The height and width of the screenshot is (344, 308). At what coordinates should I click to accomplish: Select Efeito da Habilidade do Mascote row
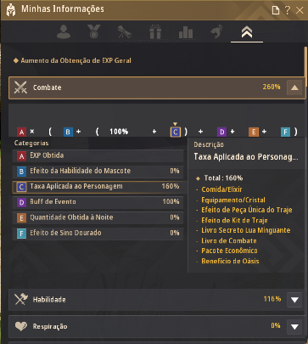98,171
